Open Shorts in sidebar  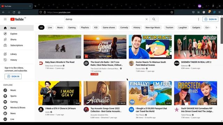tap(17, 40)
